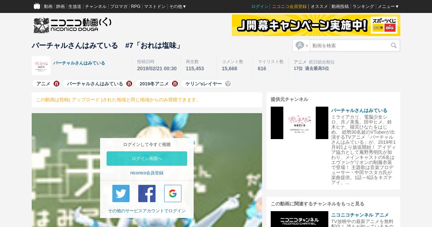Image resolution: width=432 pixels, height=227 pixels.
Task: Open チャンネル in the top navigation
Action: 96,6
